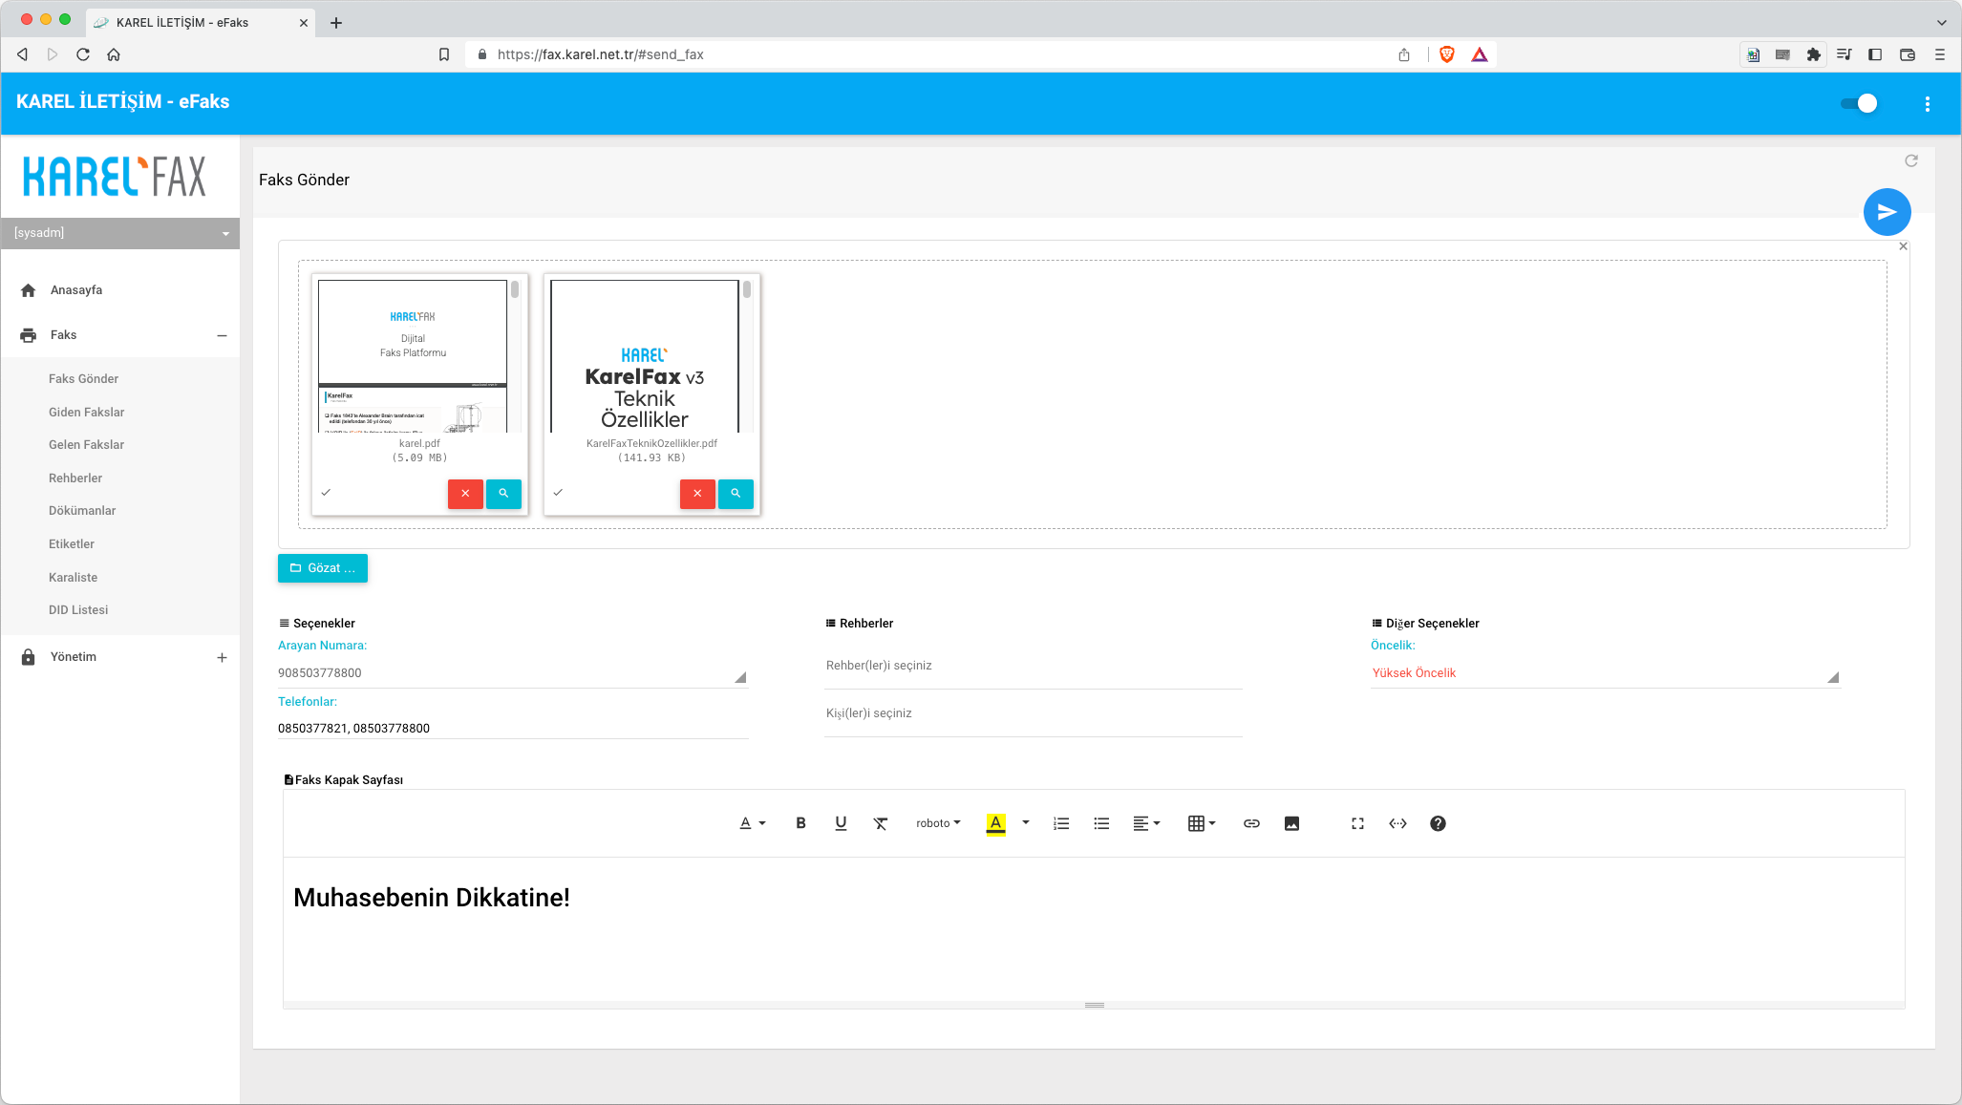Viewport: 1962px width, 1105px height.
Task: Toggle the header switch off
Action: pyautogui.click(x=1859, y=104)
